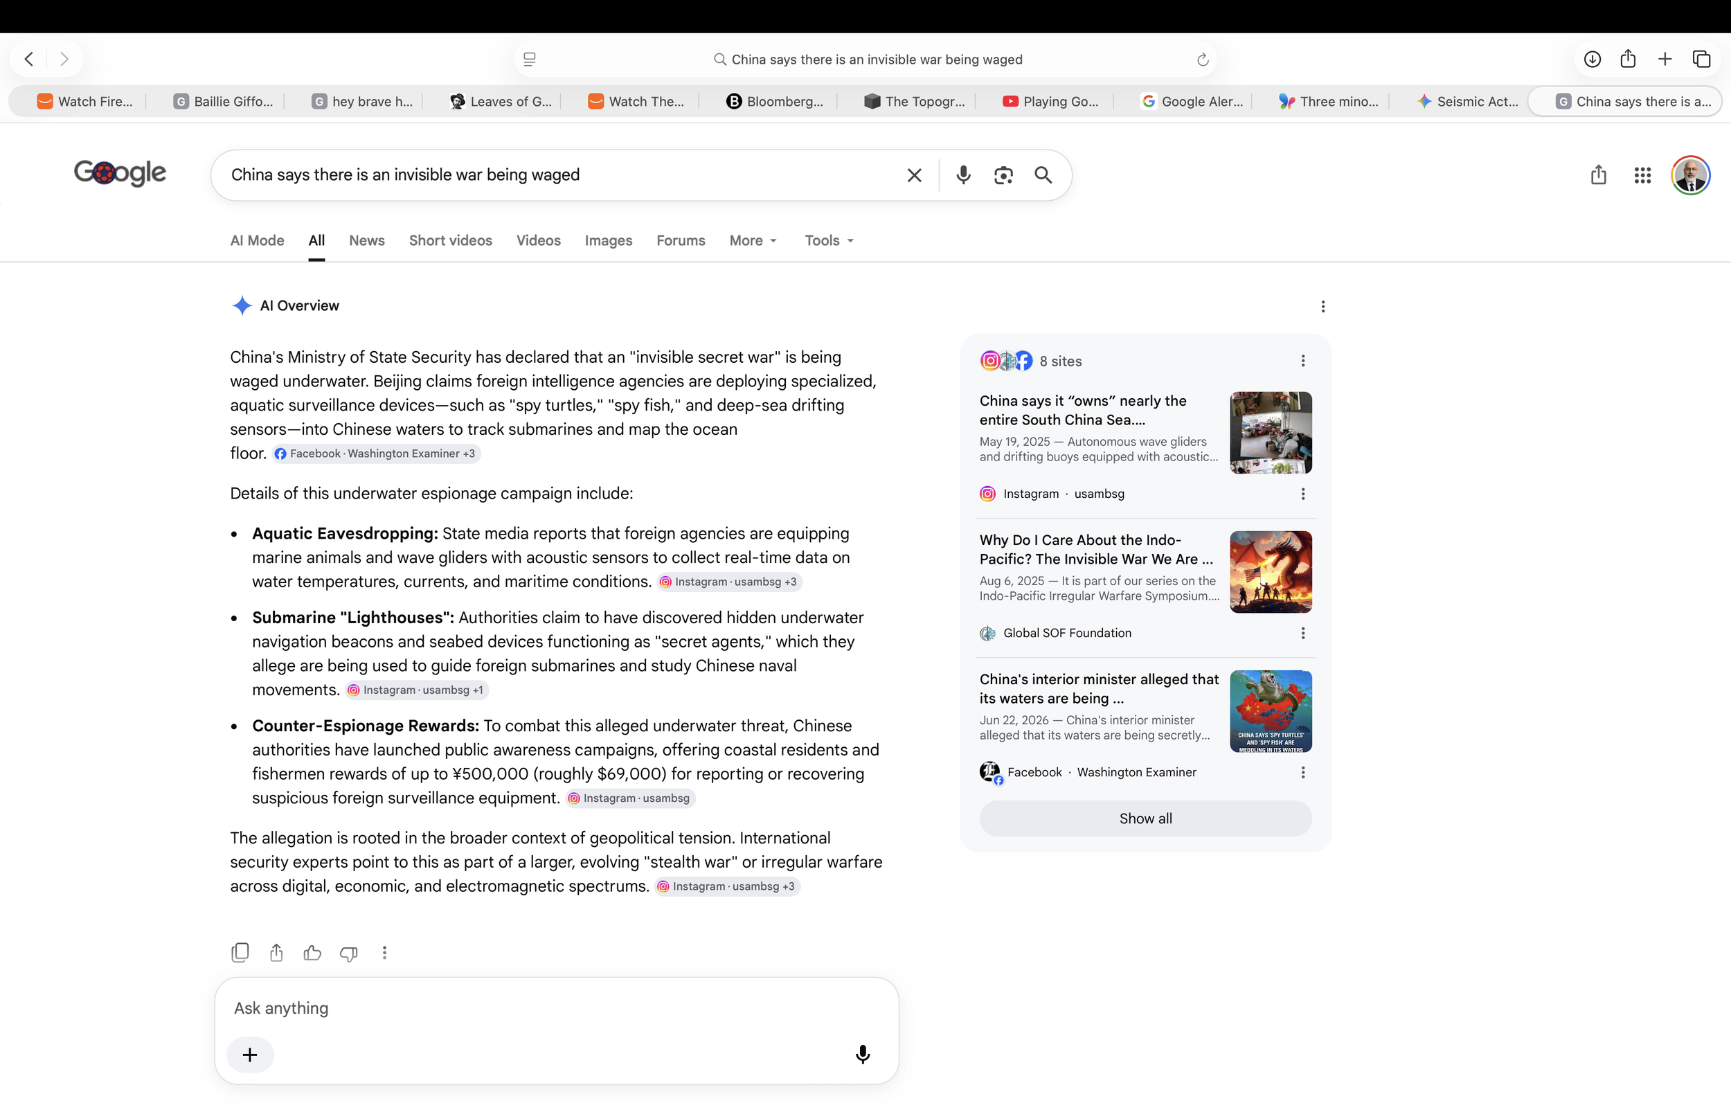Open the Google apps grid
The height and width of the screenshot is (1119, 1731).
(1642, 175)
